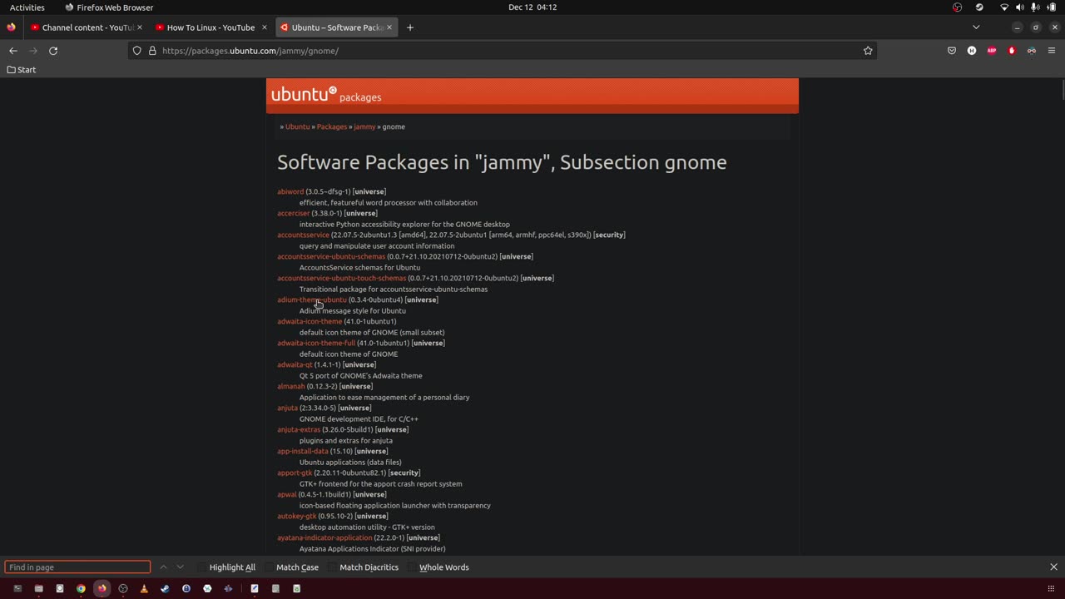The image size is (1065, 599).
Task: Select the Ubuntu Software Packages tab
Action: click(336, 27)
